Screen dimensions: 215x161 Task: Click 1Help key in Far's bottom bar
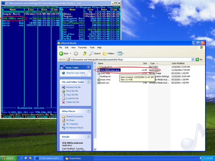click(x=5, y=117)
